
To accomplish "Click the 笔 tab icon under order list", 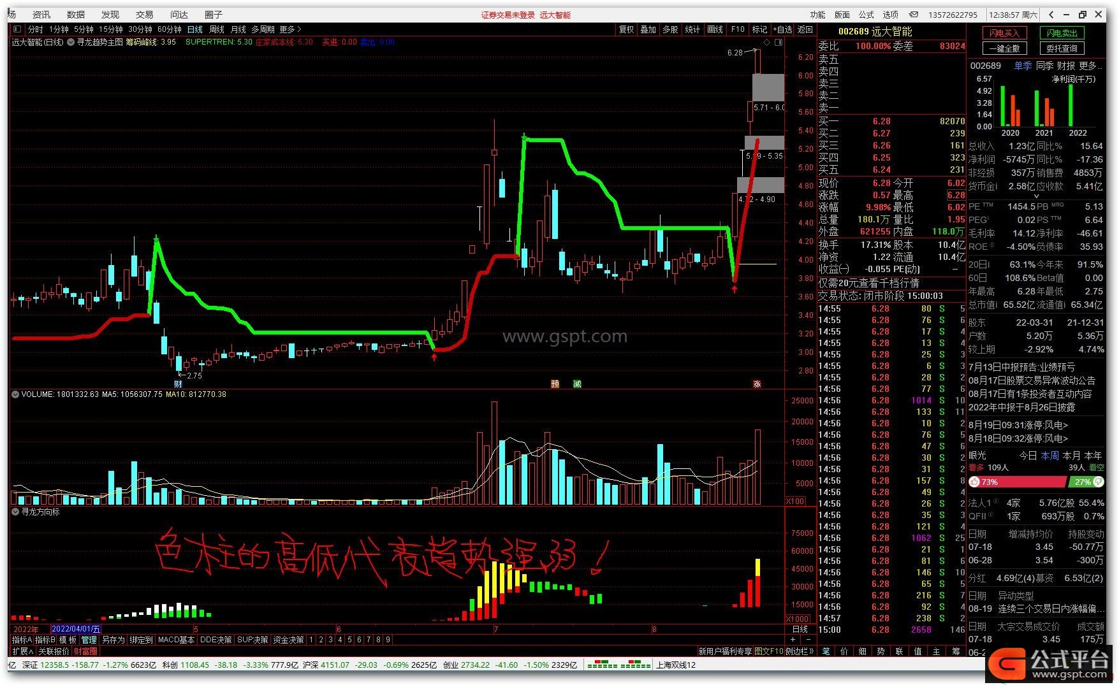I will coord(826,651).
